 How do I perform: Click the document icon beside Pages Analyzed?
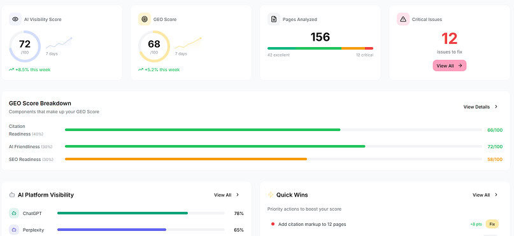click(x=274, y=19)
